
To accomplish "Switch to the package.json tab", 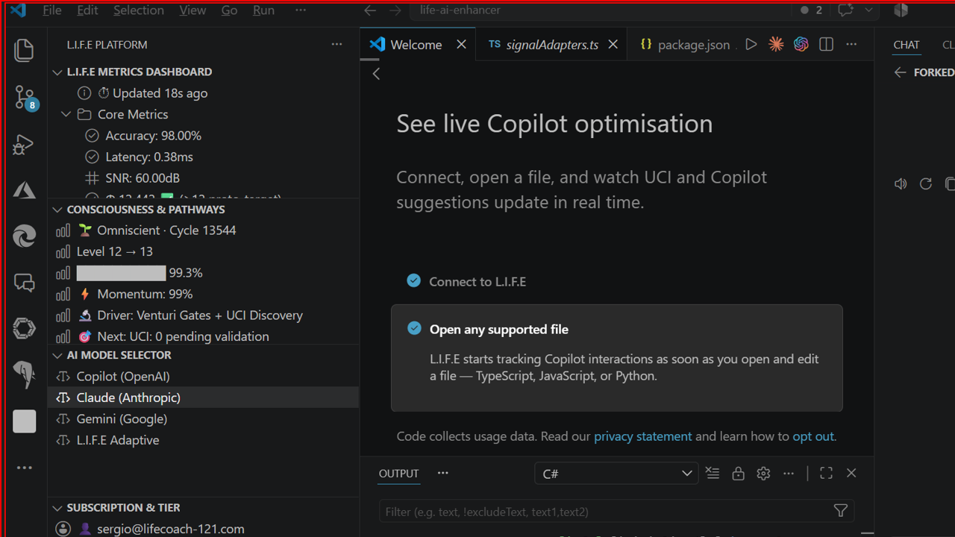I will pos(685,45).
